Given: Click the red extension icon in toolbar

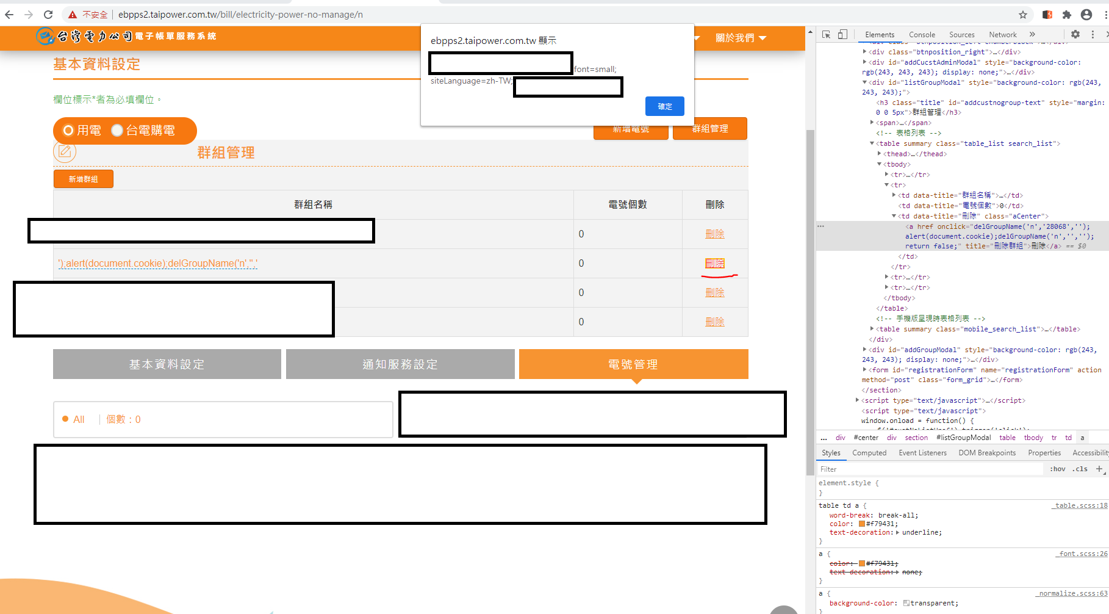Looking at the screenshot, I should point(1047,15).
